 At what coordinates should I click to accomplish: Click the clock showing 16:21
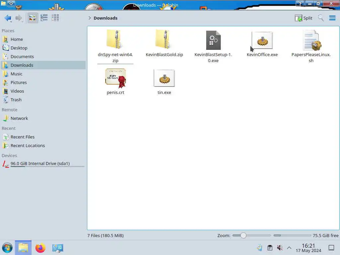[308, 248]
